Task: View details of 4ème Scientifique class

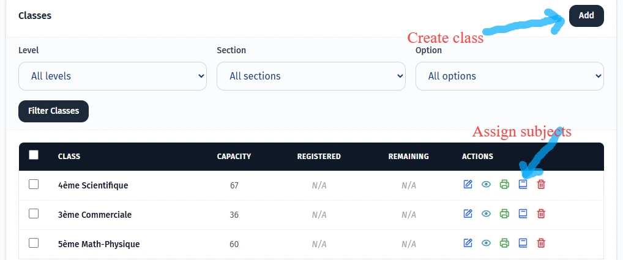Action: 486,184
